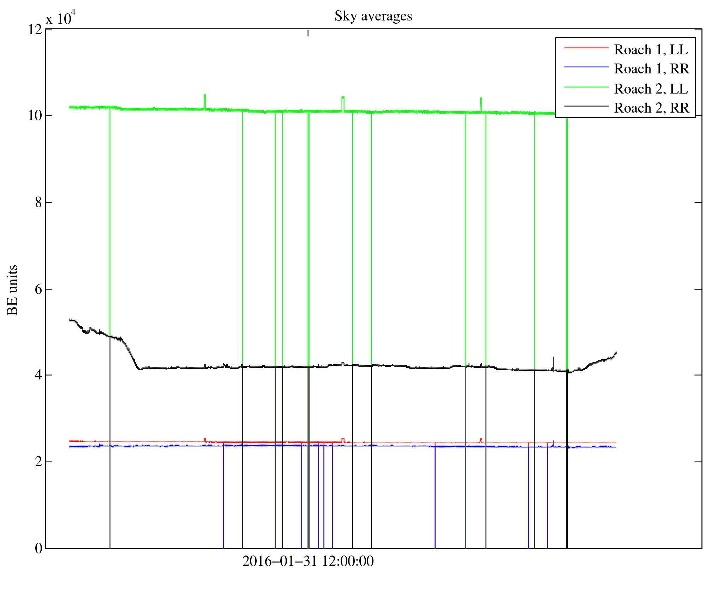The width and height of the screenshot is (712, 594).
Task: Click the y-axis tick label 4
Action: pyautogui.click(x=38, y=375)
